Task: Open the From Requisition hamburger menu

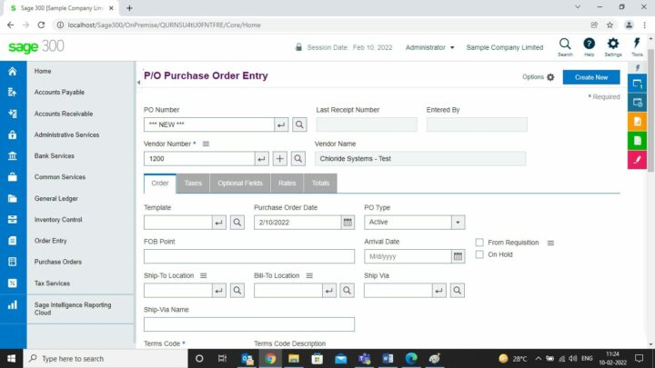Action: pos(550,243)
